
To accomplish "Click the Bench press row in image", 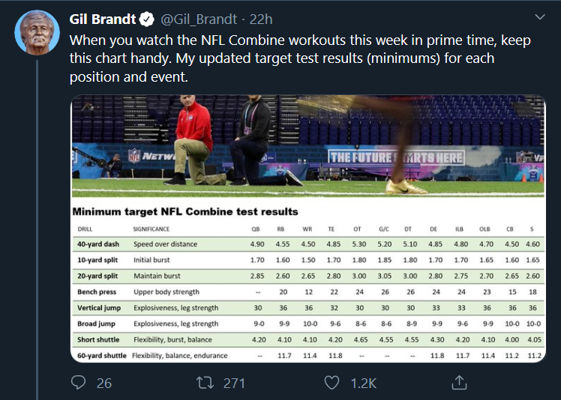I will coord(308,292).
